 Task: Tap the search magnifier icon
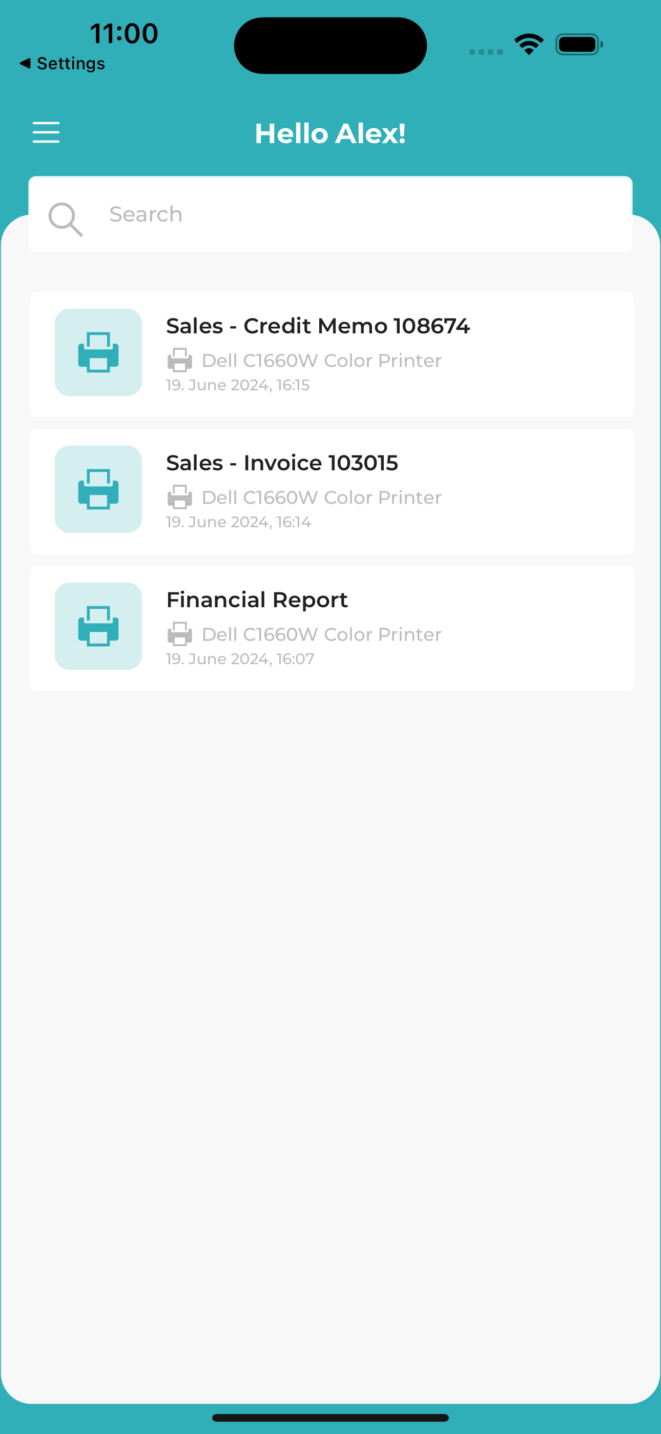66,220
